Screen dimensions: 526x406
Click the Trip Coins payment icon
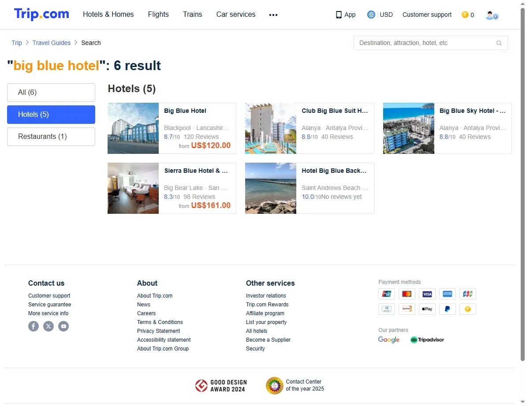pos(468,309)
